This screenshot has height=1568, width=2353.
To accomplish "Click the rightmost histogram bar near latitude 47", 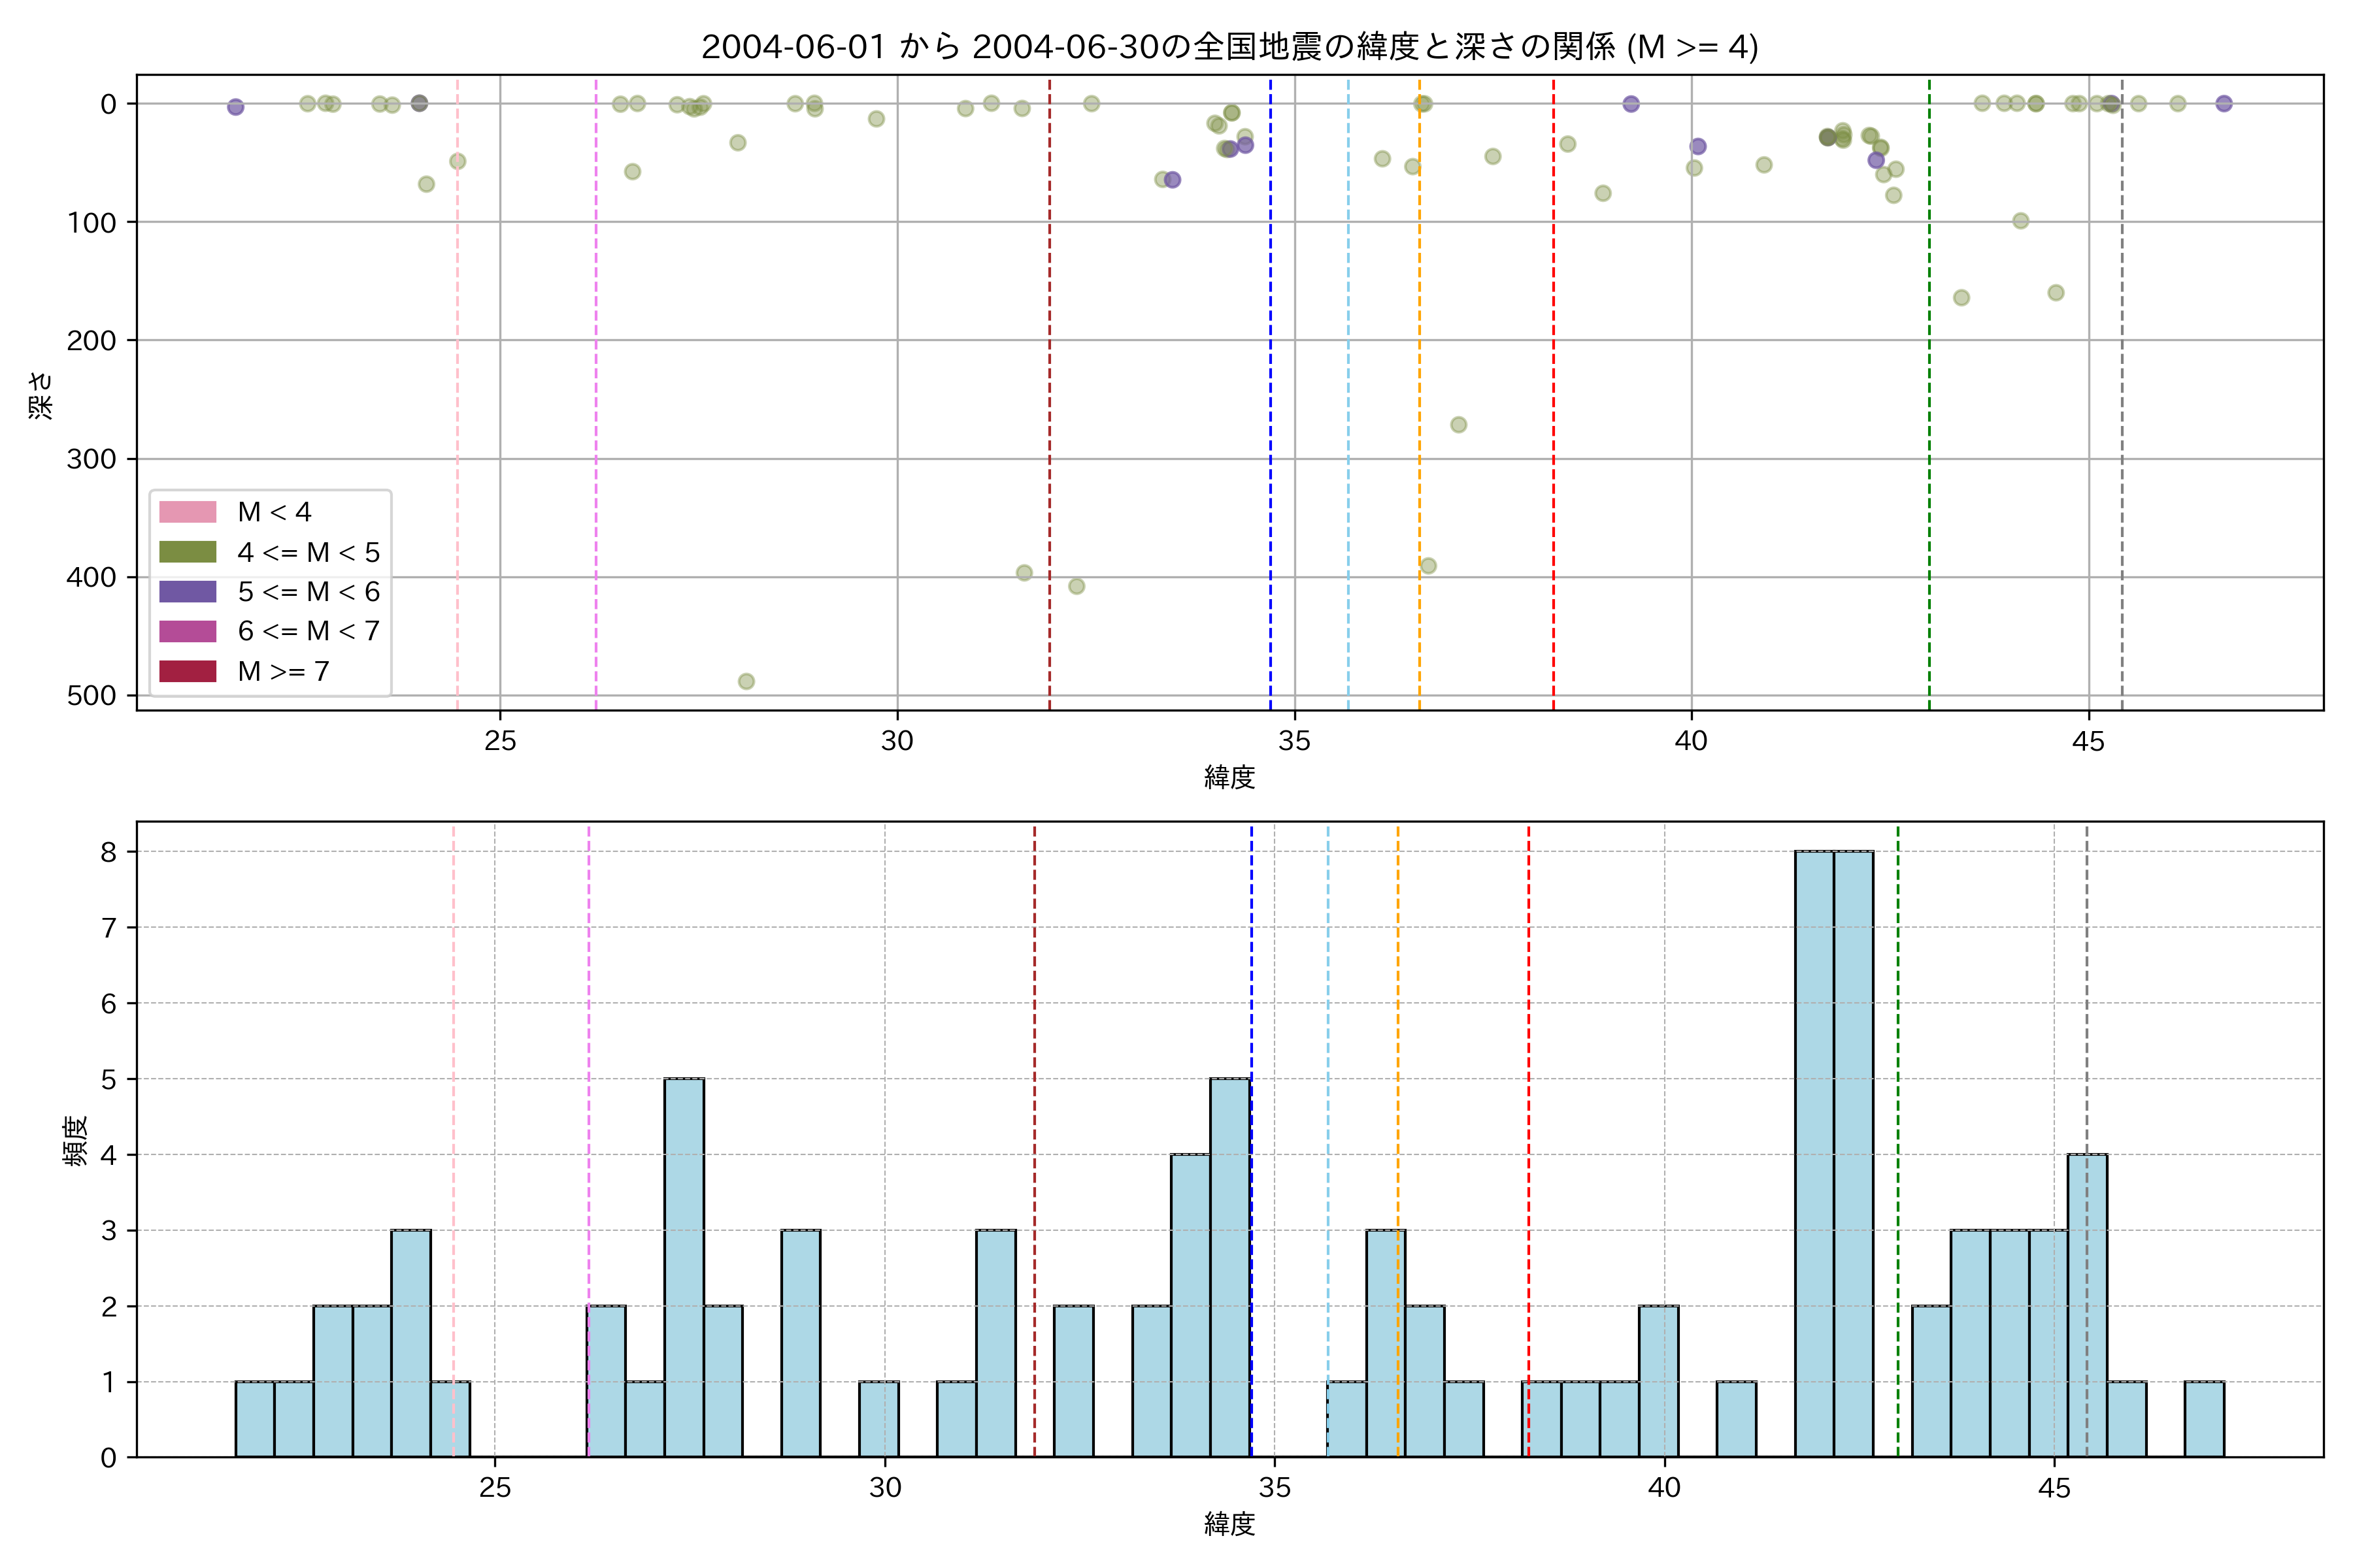I will pos(2204,1419).
